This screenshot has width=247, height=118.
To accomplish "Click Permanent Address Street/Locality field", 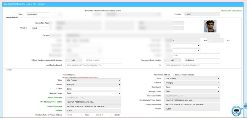I will tap(192, 100).
